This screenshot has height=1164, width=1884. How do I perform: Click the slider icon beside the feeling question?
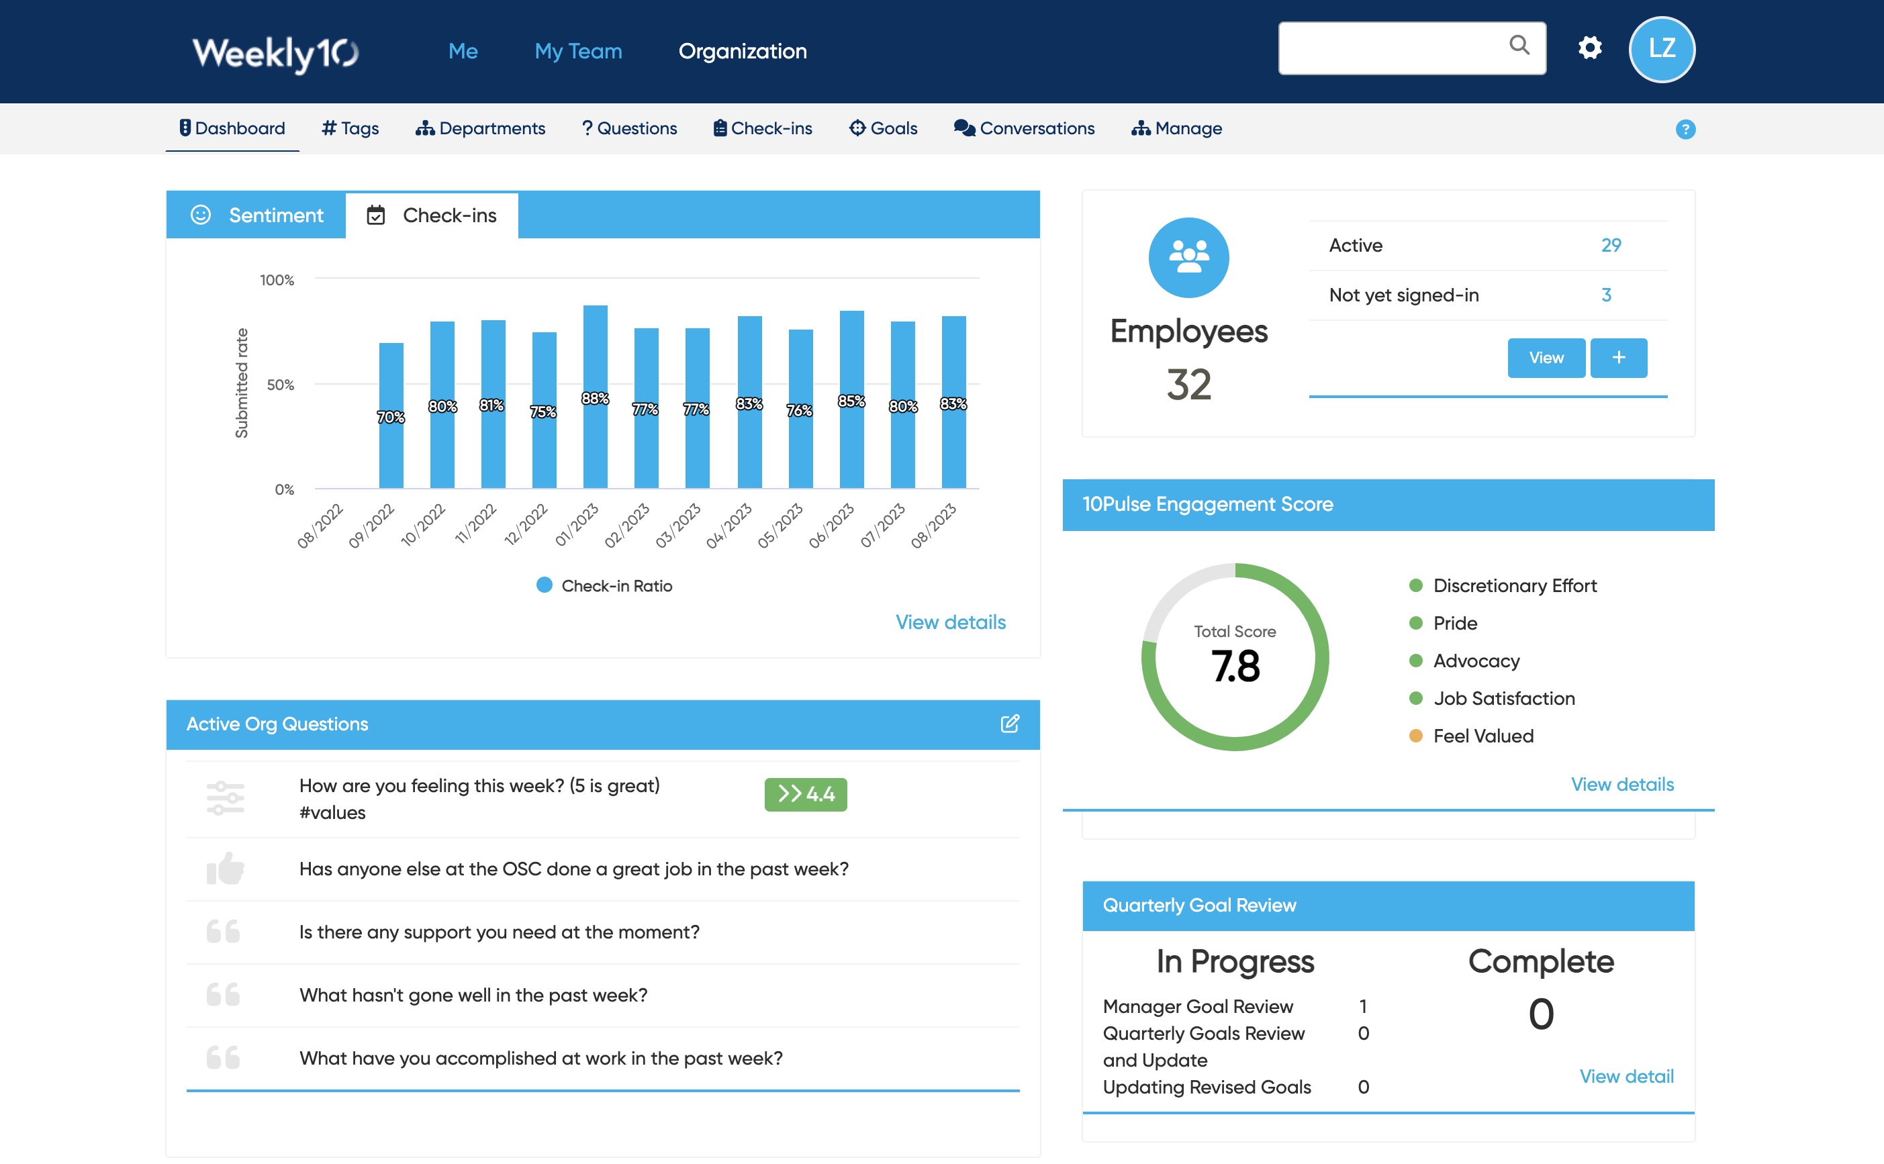tap(225, 798)
